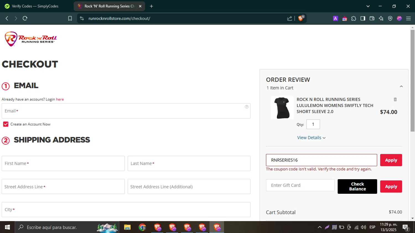Focus the Last Name field
This screenshot has width=415, height=233.
tap(189, 163)
